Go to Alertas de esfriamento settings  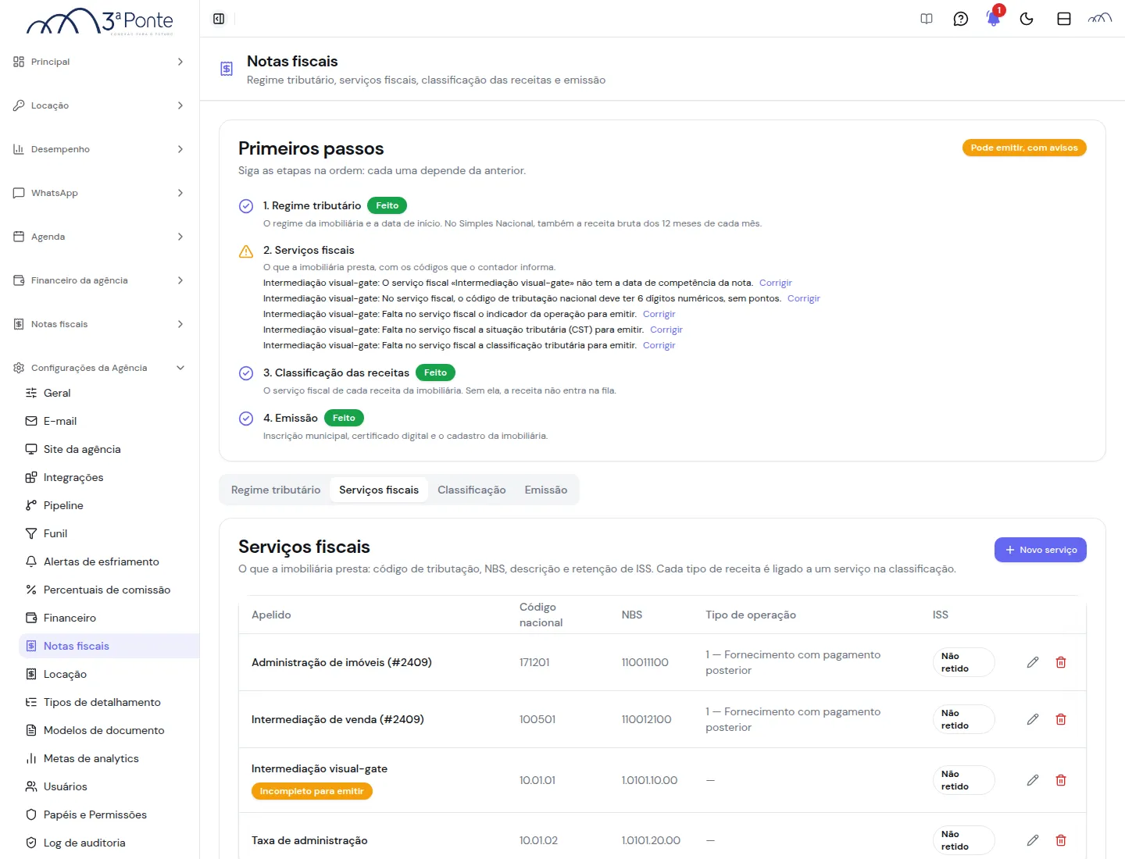pyautogui.click(x=109, y=561)
